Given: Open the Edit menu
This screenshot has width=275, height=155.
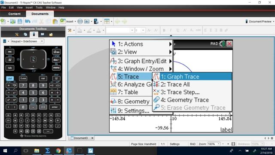Looking at the screenshot, I should (11, 8).
